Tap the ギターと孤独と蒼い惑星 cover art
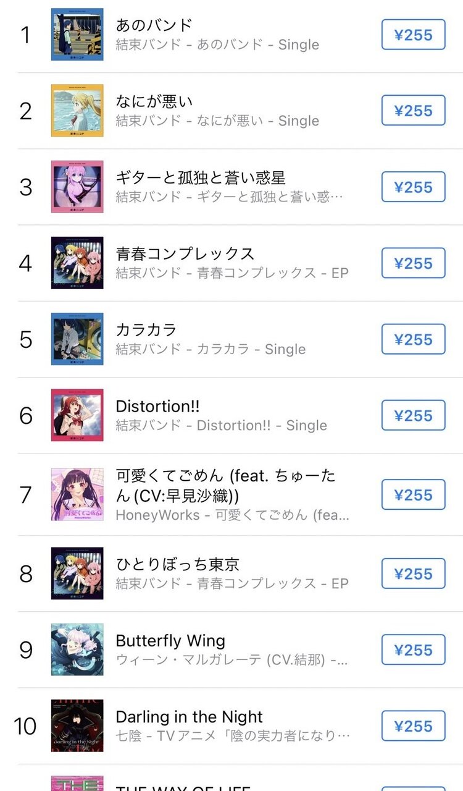 77,187
